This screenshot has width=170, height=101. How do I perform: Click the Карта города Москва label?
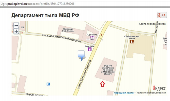click(152, 24)
